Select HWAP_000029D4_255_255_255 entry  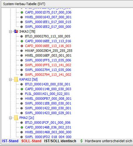point(49,51)
